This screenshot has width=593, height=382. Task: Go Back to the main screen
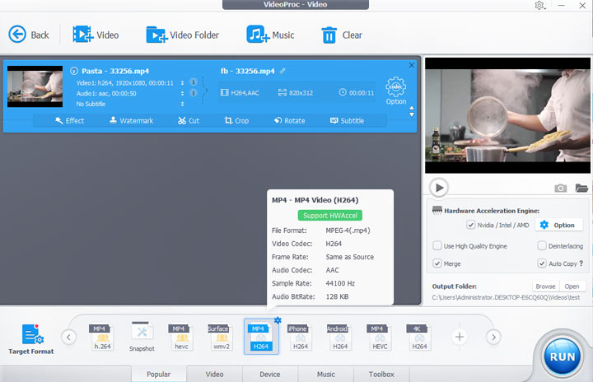coord(29,35)
